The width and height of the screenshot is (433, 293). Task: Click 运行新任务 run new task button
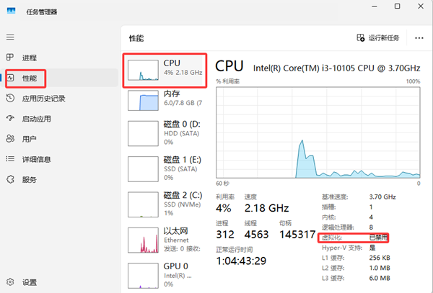(x=380, y=37)
